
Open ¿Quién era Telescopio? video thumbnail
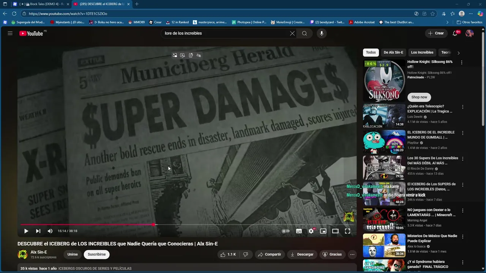click(384, 116)
